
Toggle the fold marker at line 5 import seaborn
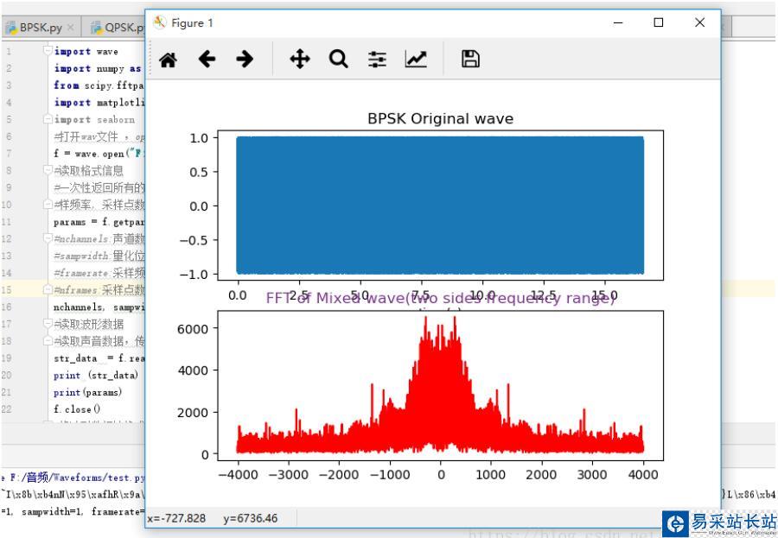(48, 119)
